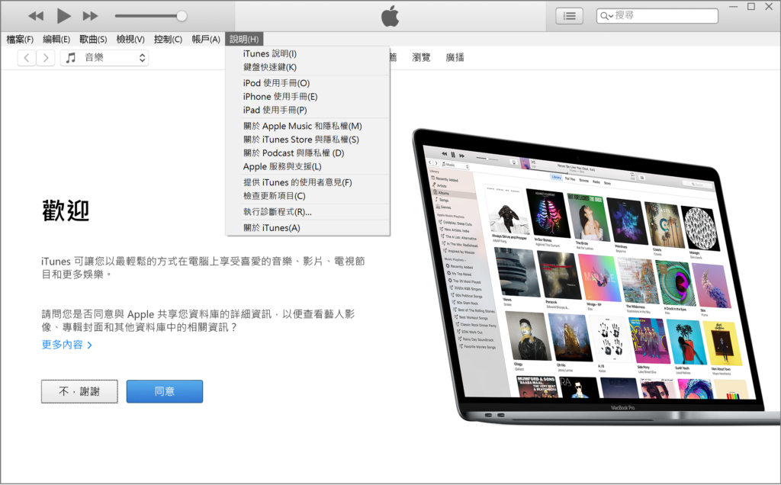
Task: Select iTunes 說明(I) menu item
Action: (308, 54)
